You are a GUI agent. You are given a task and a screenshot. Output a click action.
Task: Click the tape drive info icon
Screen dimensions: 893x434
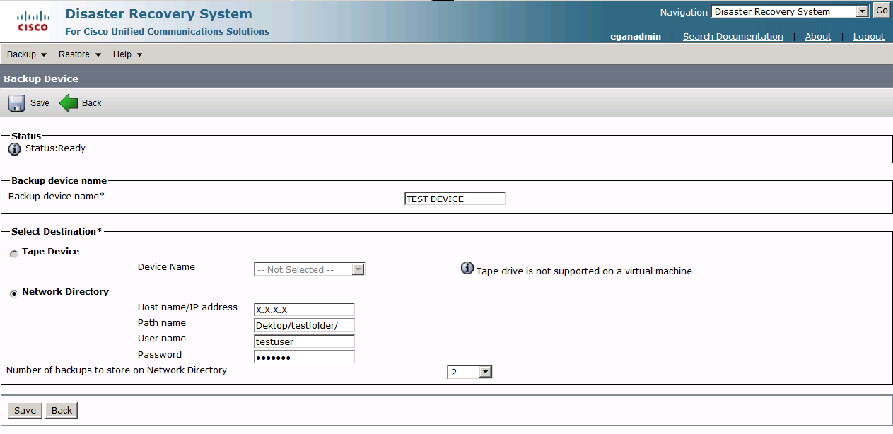(x=467, y=268)
